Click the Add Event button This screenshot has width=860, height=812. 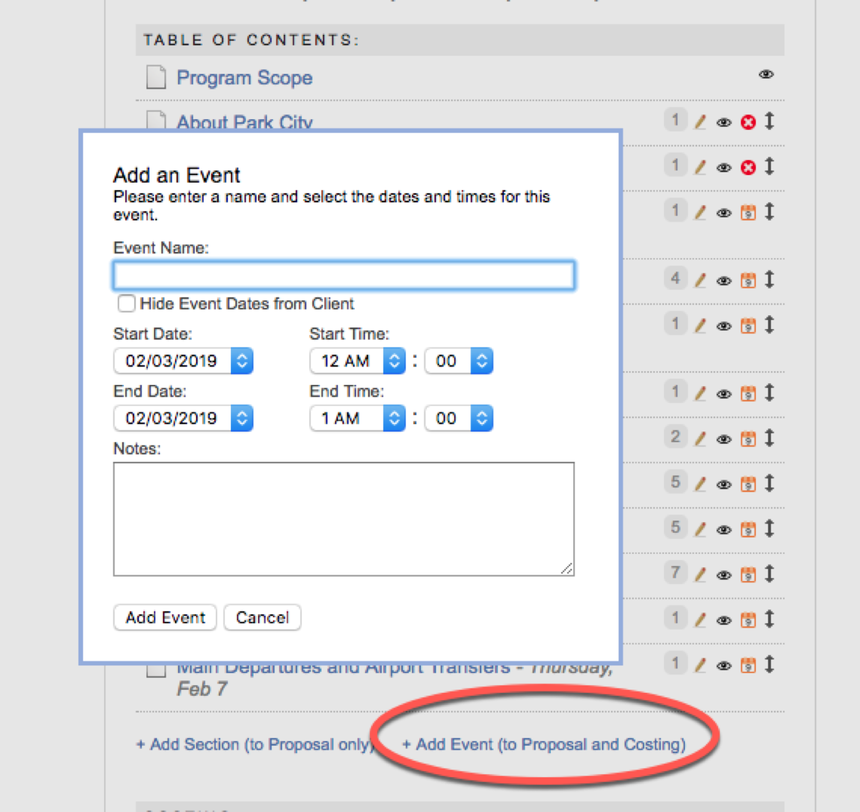pyautogui.click(x=165, y=617)
